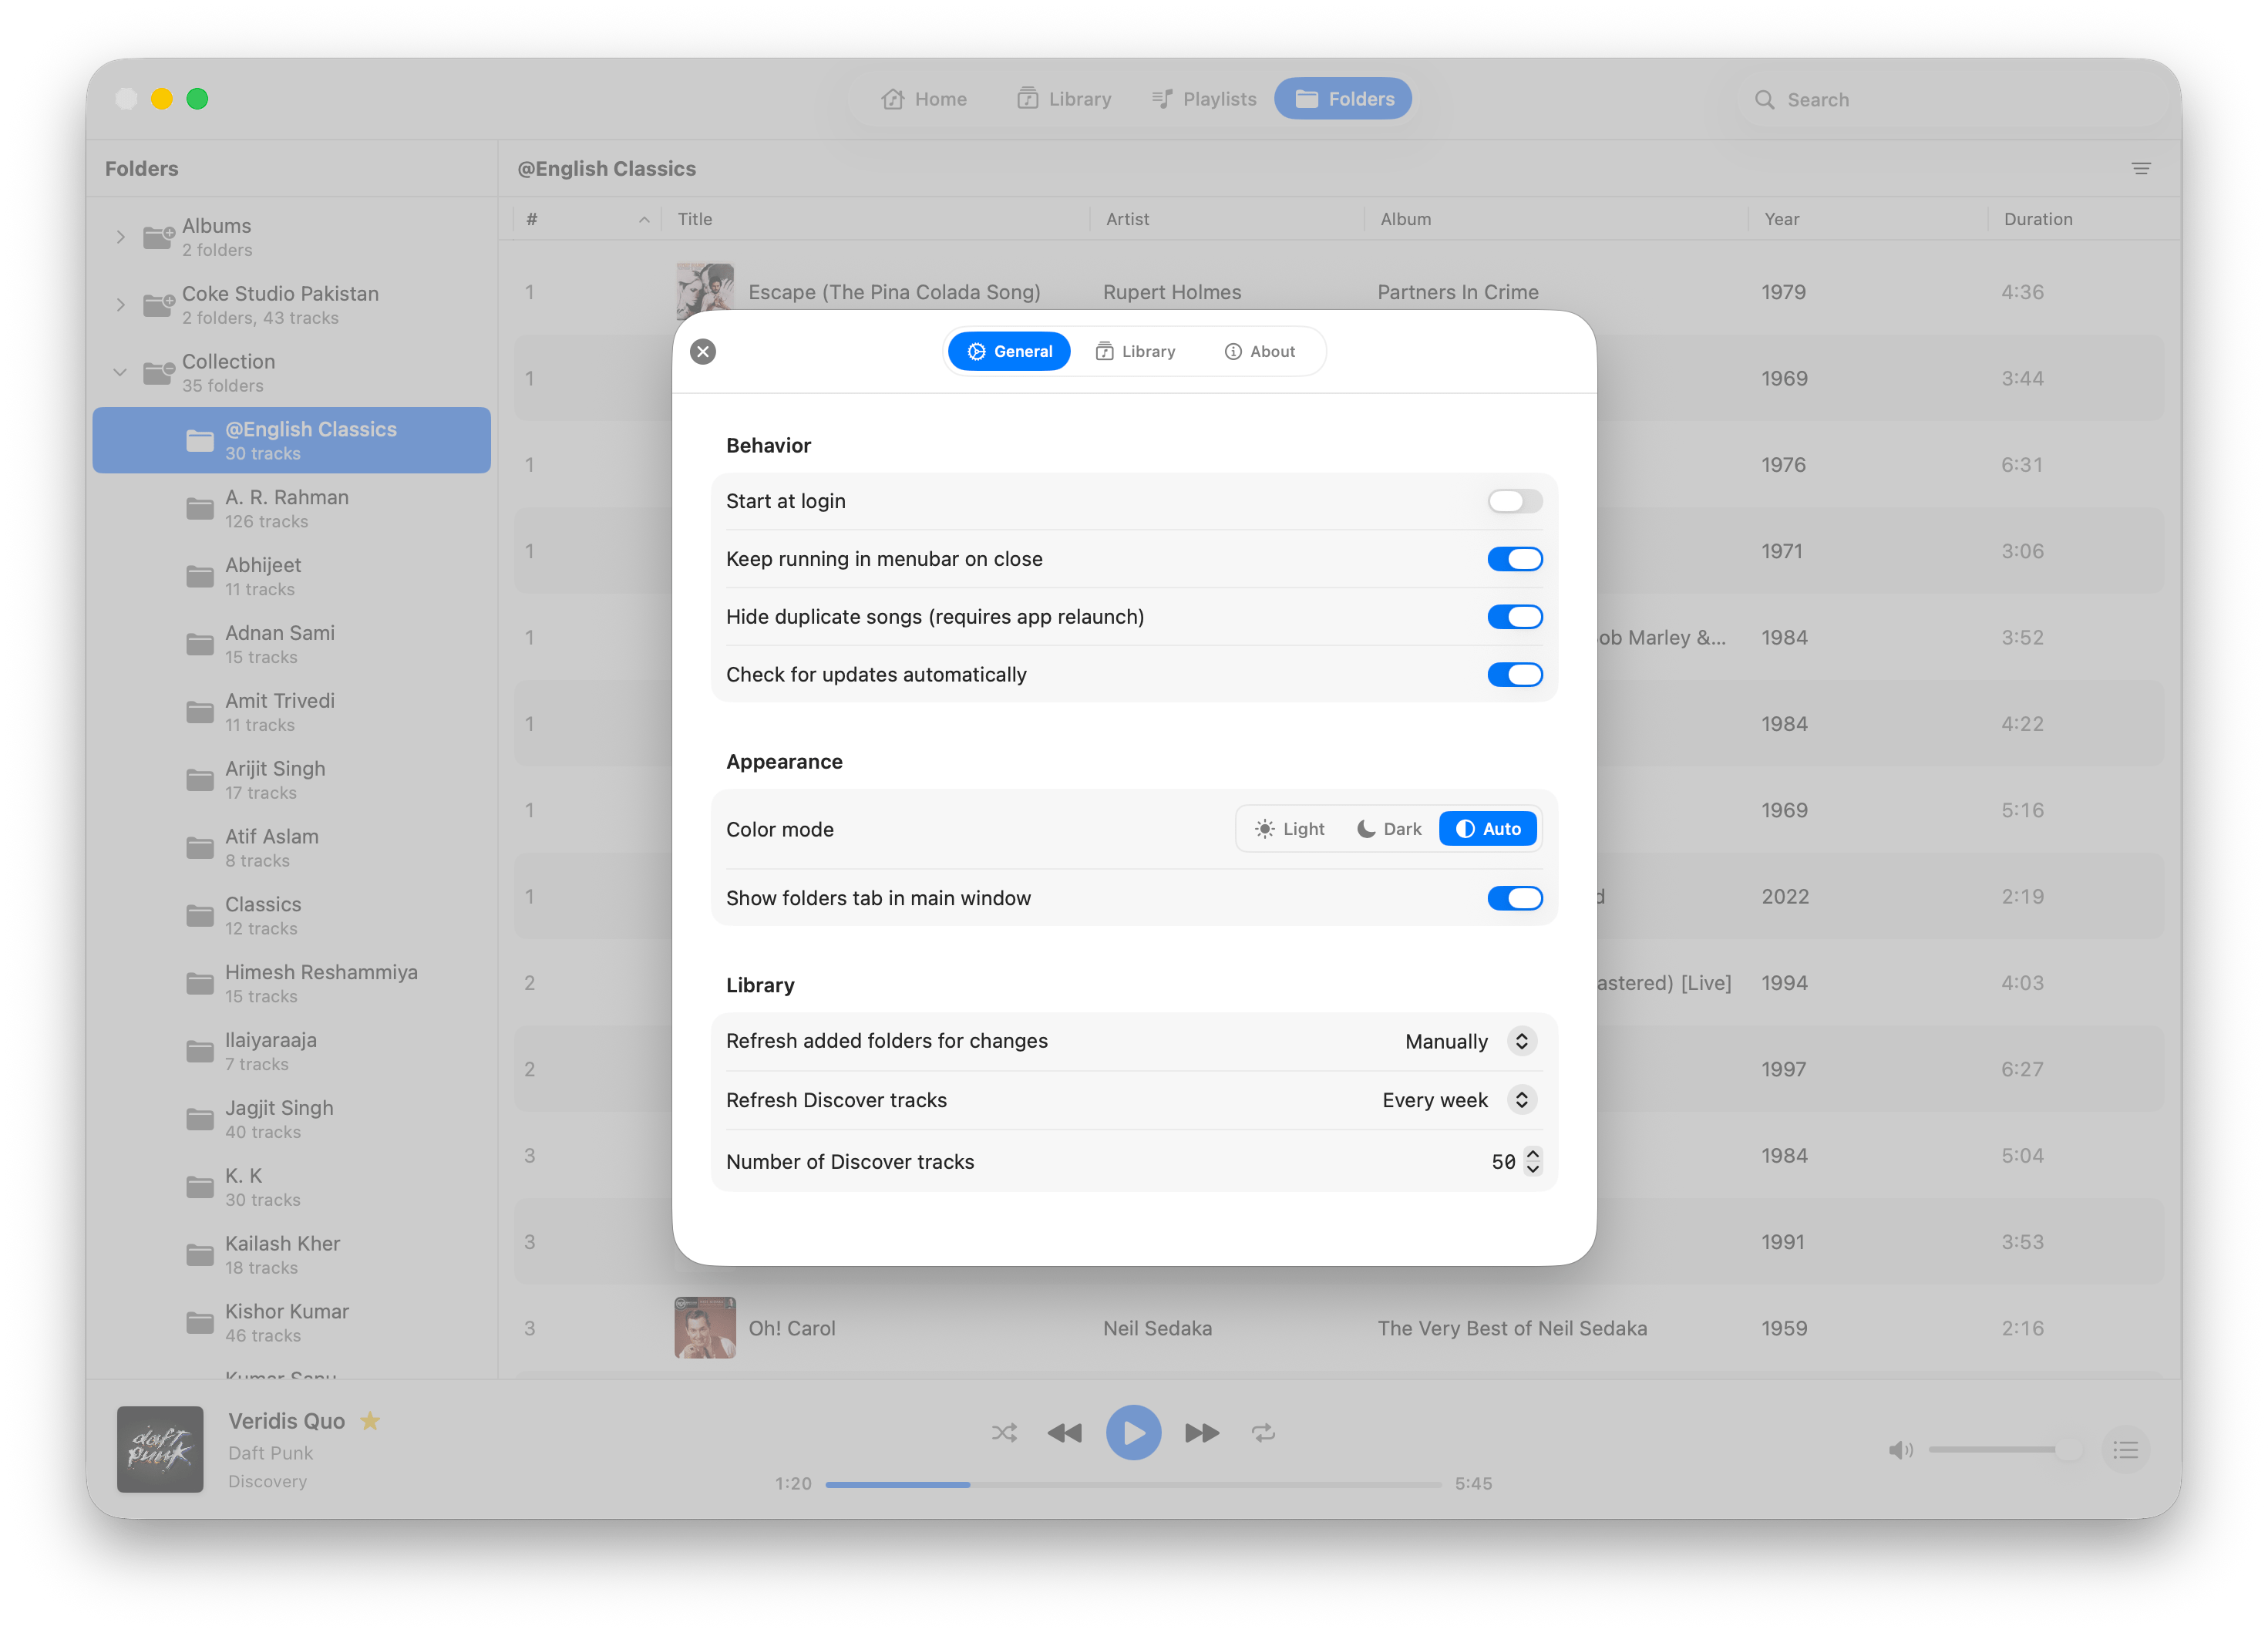2268x1633 pixels.
Task: Open the About settings tab
Action: click(x=1259, y=351)
